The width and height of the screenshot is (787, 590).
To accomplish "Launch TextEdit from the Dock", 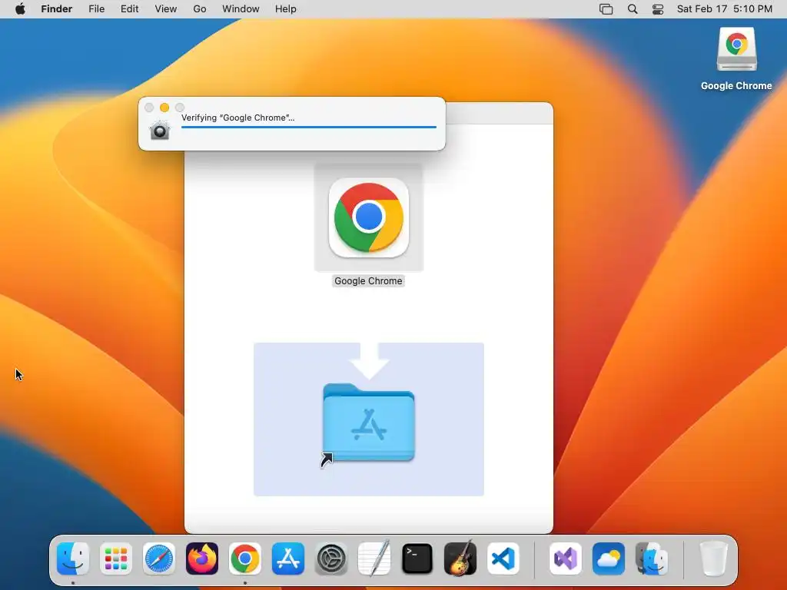I will 374,559.
